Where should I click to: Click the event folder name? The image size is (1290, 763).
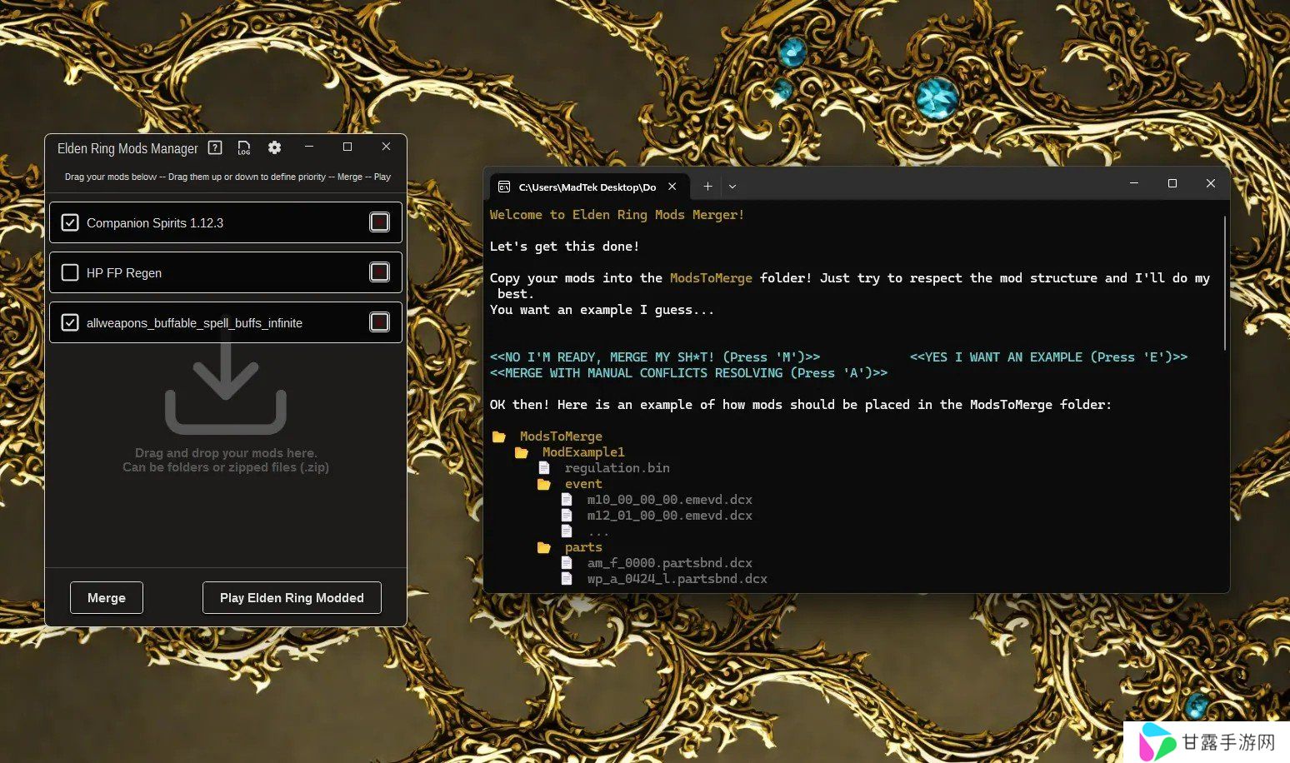(583, 484)
